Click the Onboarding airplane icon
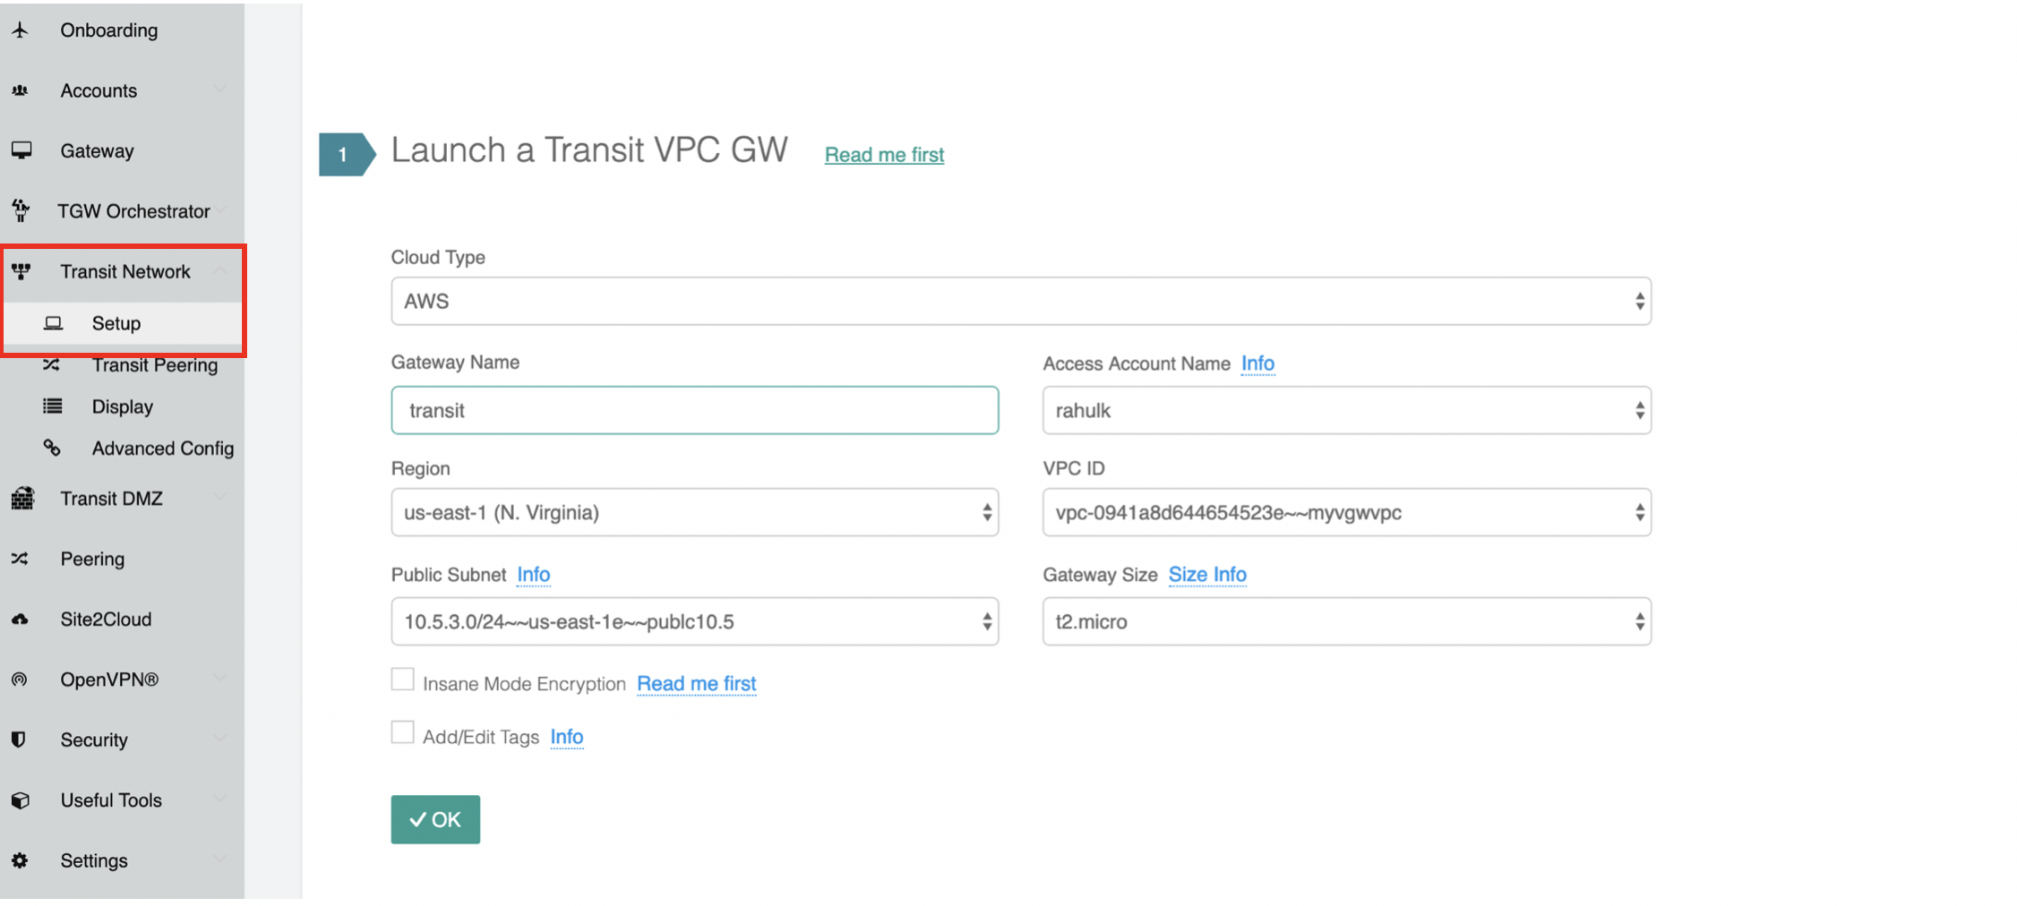 click(x=21, y=30)
